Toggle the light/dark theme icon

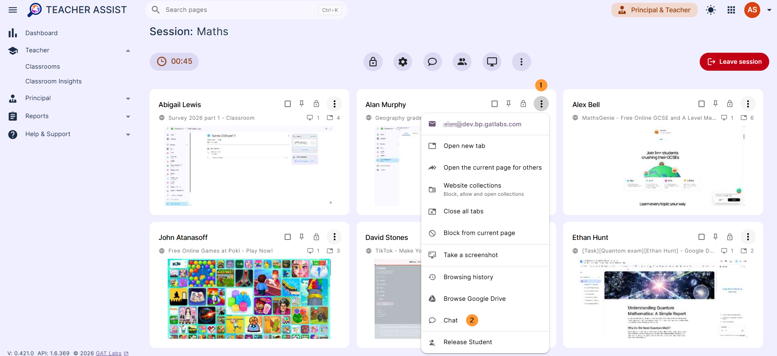[711, 10]
